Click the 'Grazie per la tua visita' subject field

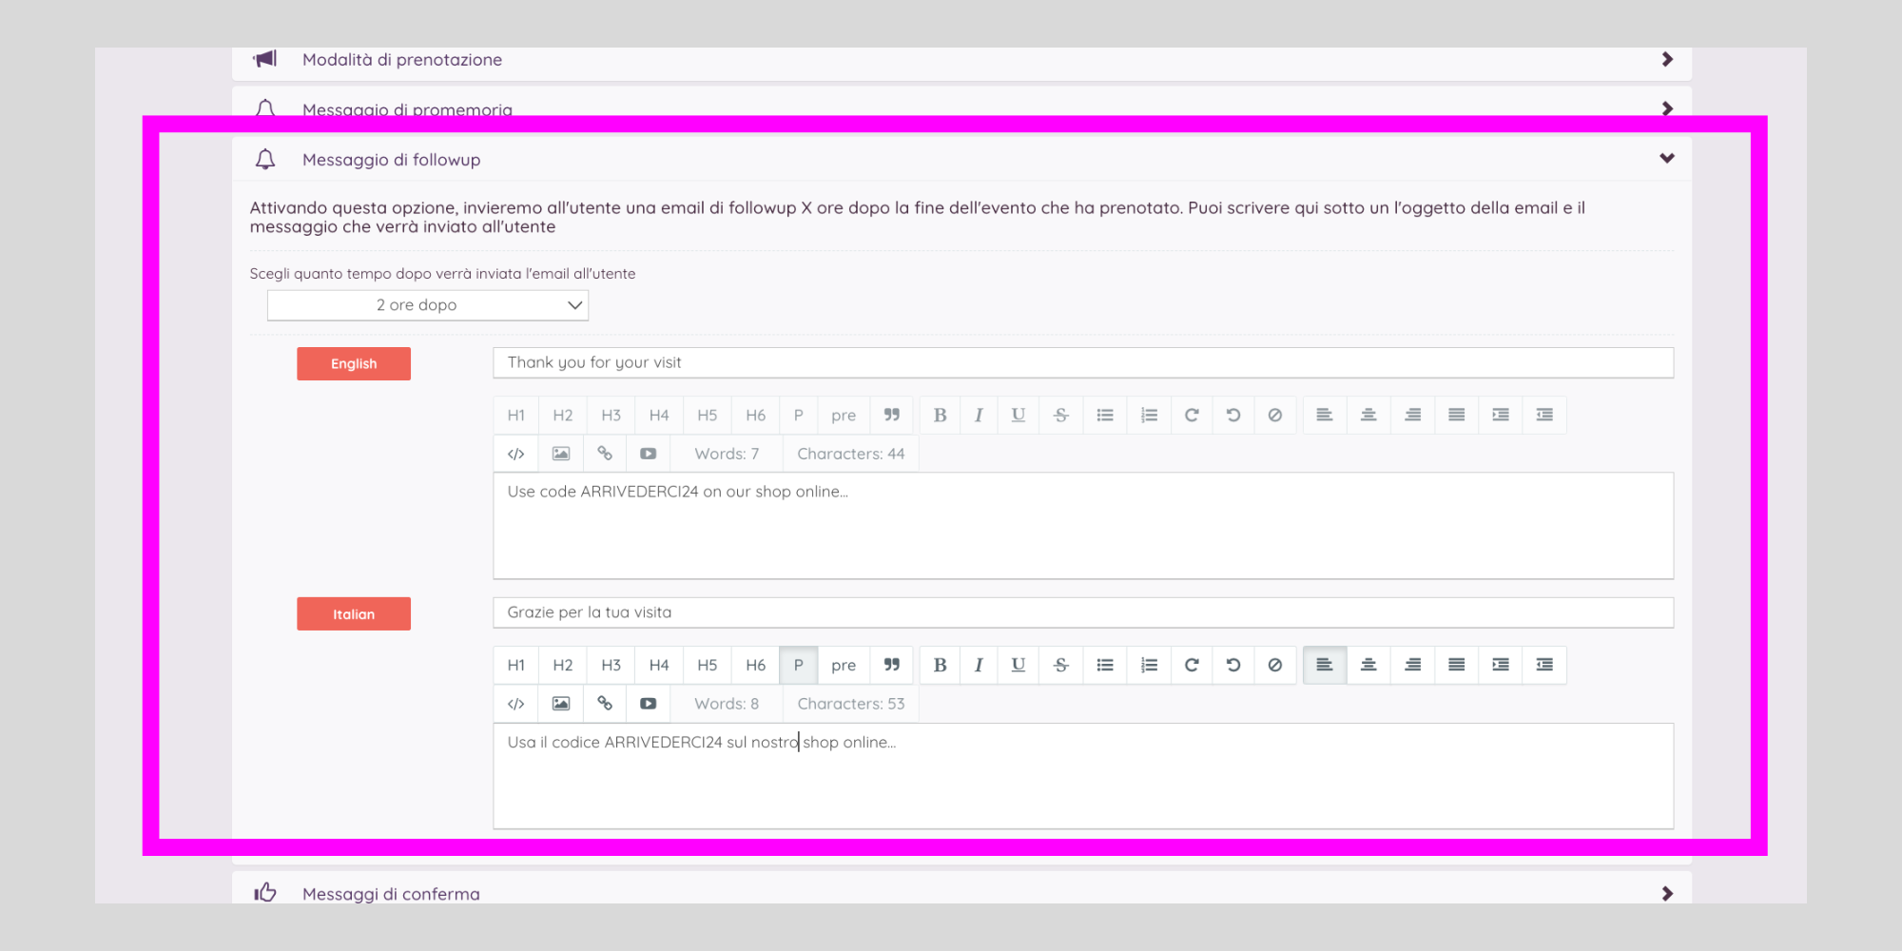[x=1083, y=612]
